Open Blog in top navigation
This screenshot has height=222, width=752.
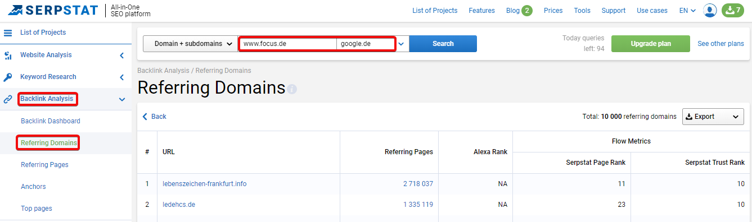[x=512, y=11]
